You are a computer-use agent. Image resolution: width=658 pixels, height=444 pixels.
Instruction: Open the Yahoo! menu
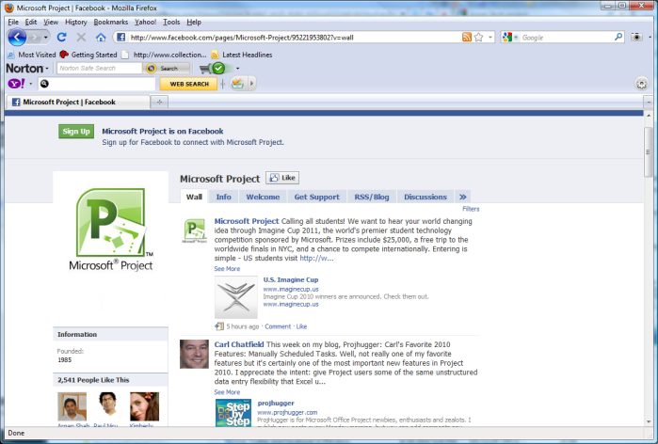coord(145,22)
